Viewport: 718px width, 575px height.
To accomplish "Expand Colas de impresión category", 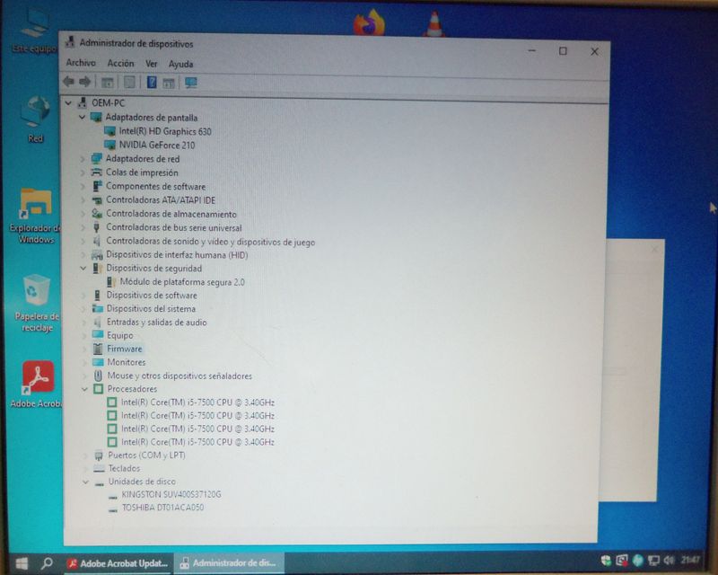I will (x=83, y=172).
